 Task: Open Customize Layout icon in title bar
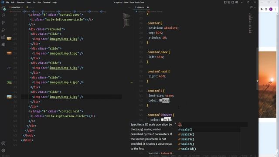tap(237, 2)
